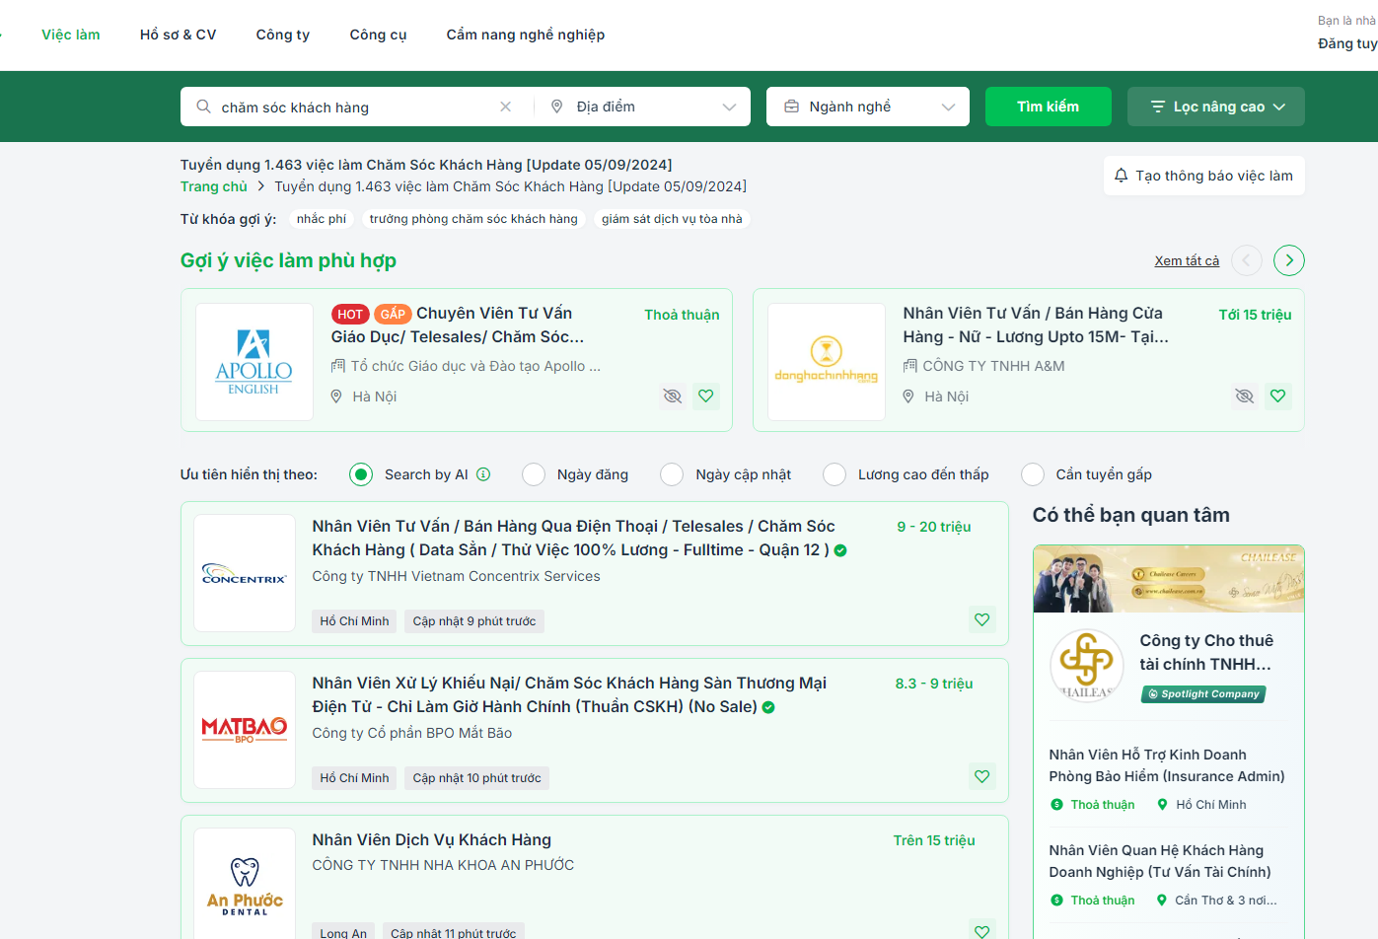Go to next suggested jobs arrow
This screenshot has width=1378, height=939.
(x=1289, y=260)
